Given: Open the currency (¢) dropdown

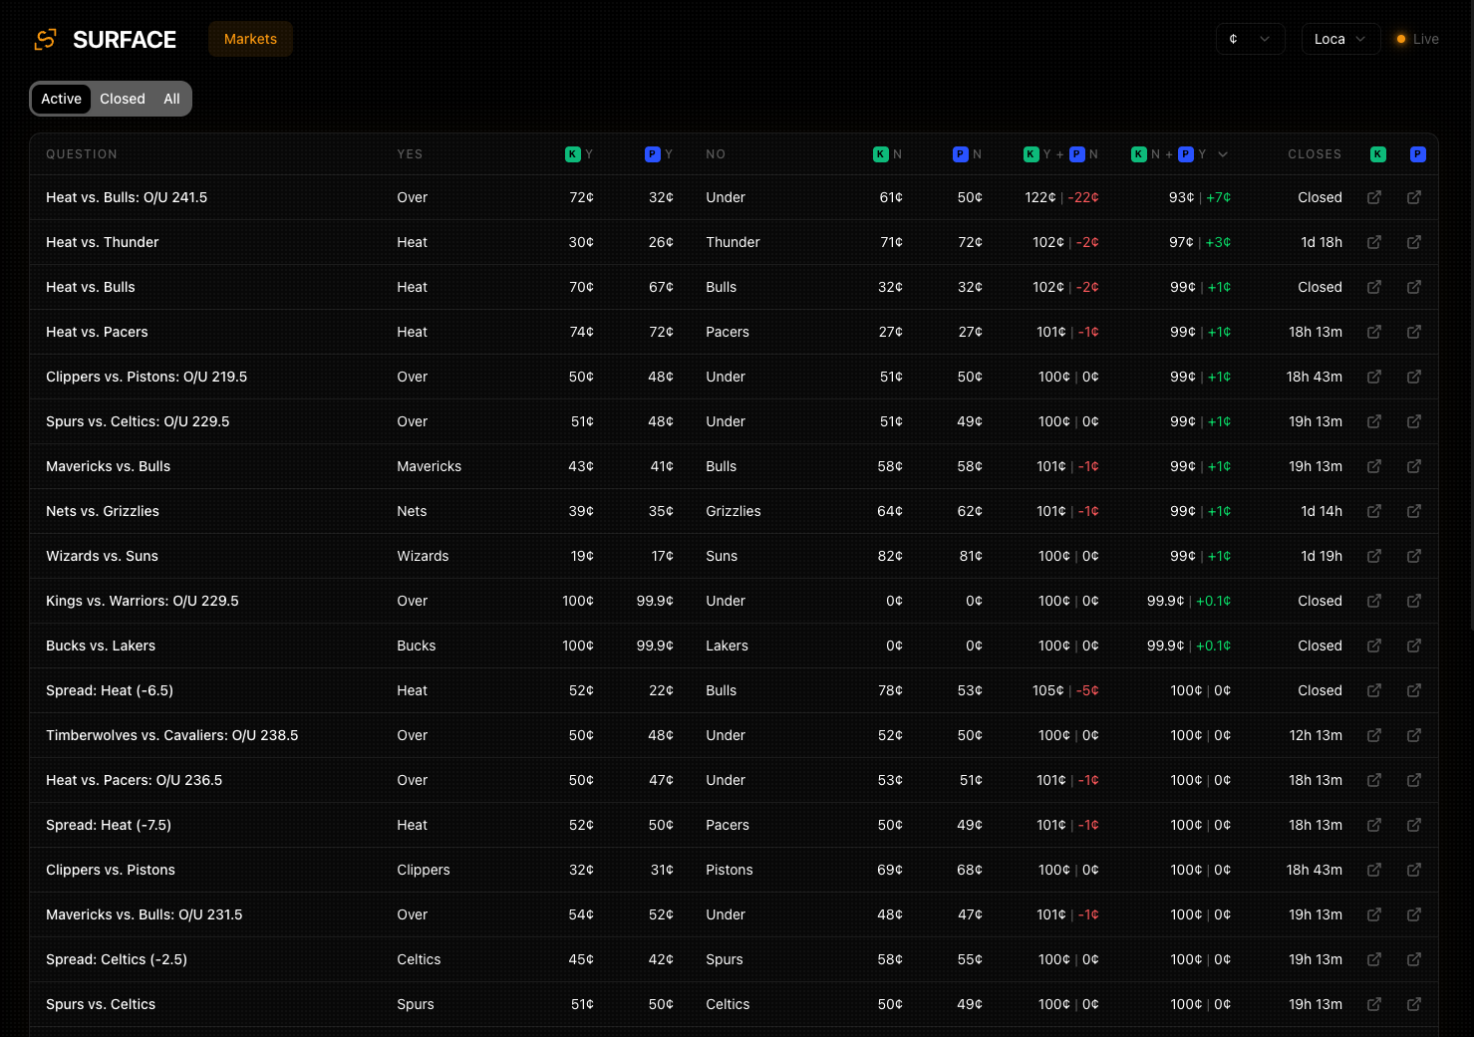Looking at the screenshot, I should point(1250,39).
